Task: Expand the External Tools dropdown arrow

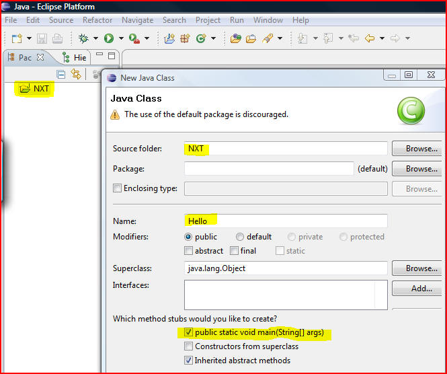Action: 147,38
